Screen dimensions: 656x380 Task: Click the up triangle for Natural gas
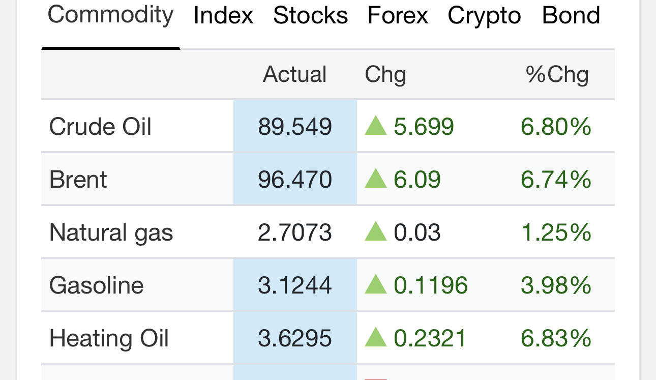(376, 232)
